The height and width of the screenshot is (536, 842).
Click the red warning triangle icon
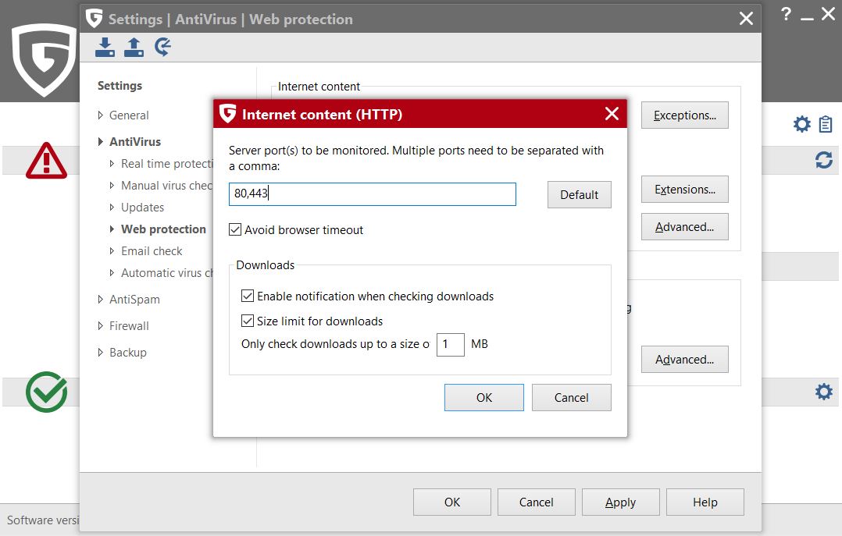46,161
